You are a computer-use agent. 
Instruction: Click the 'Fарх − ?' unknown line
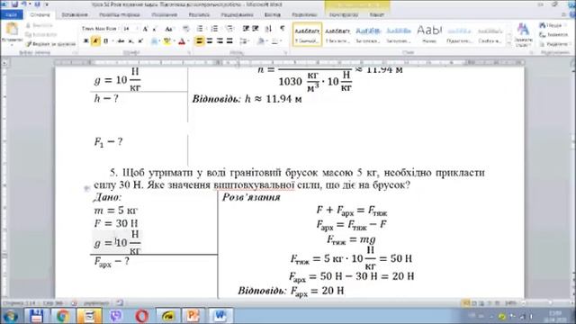[112, 262]
